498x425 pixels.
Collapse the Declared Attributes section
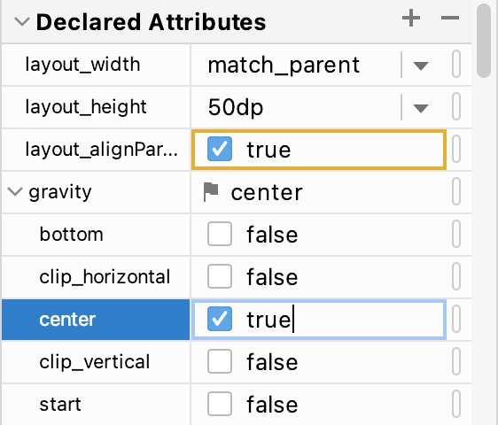click(x=22, y=21)
